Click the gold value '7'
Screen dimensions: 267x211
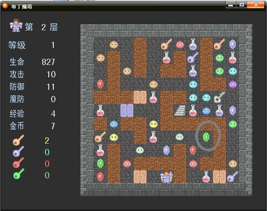(x=53, y=126)
